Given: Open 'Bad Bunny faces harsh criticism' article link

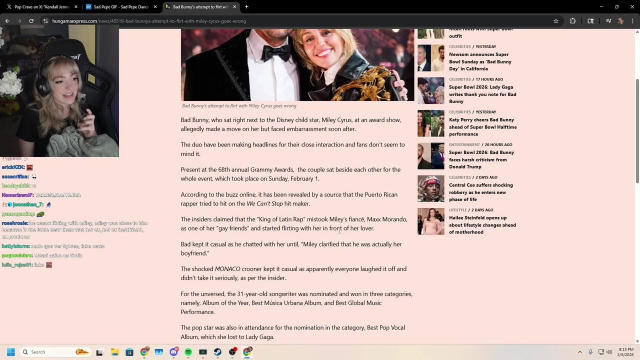Looking at the screenshot, I should 481,159.
